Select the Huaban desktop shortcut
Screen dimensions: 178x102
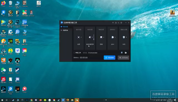pos(24,90)
